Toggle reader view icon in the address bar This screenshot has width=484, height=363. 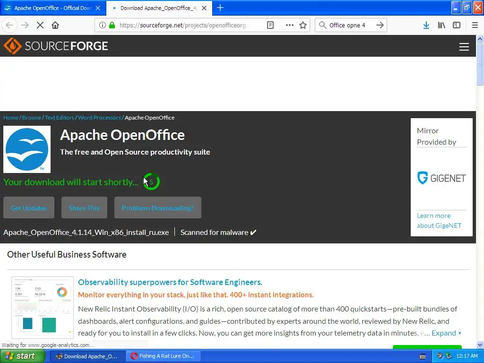(270, 25)
